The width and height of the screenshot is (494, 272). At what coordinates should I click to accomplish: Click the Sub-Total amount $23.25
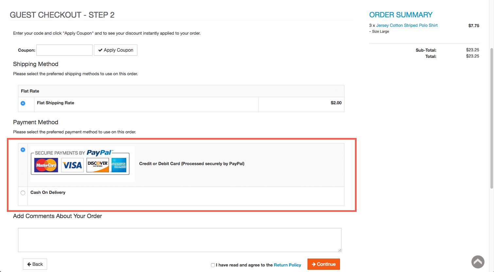472,50
